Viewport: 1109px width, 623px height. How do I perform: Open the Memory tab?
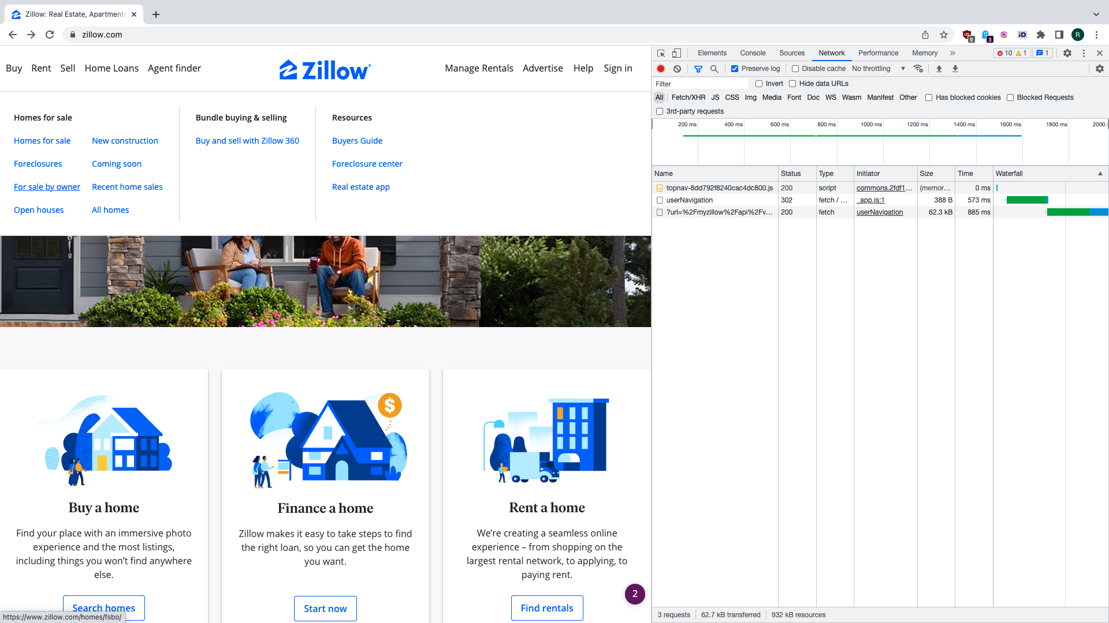[925, 53]
